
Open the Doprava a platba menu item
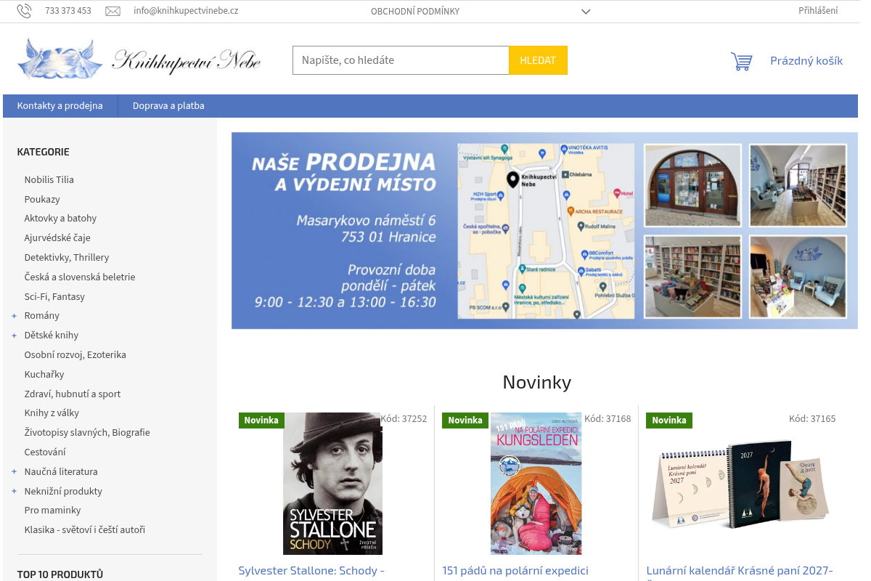pyautogui.click(x=168, y=106)
